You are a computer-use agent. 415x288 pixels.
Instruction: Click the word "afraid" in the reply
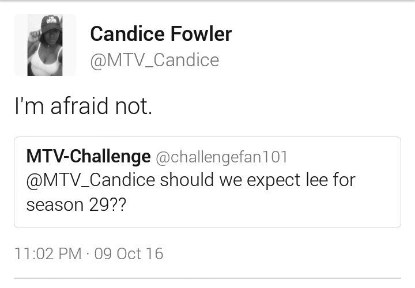pyautogui.click(x=80, y=106)
